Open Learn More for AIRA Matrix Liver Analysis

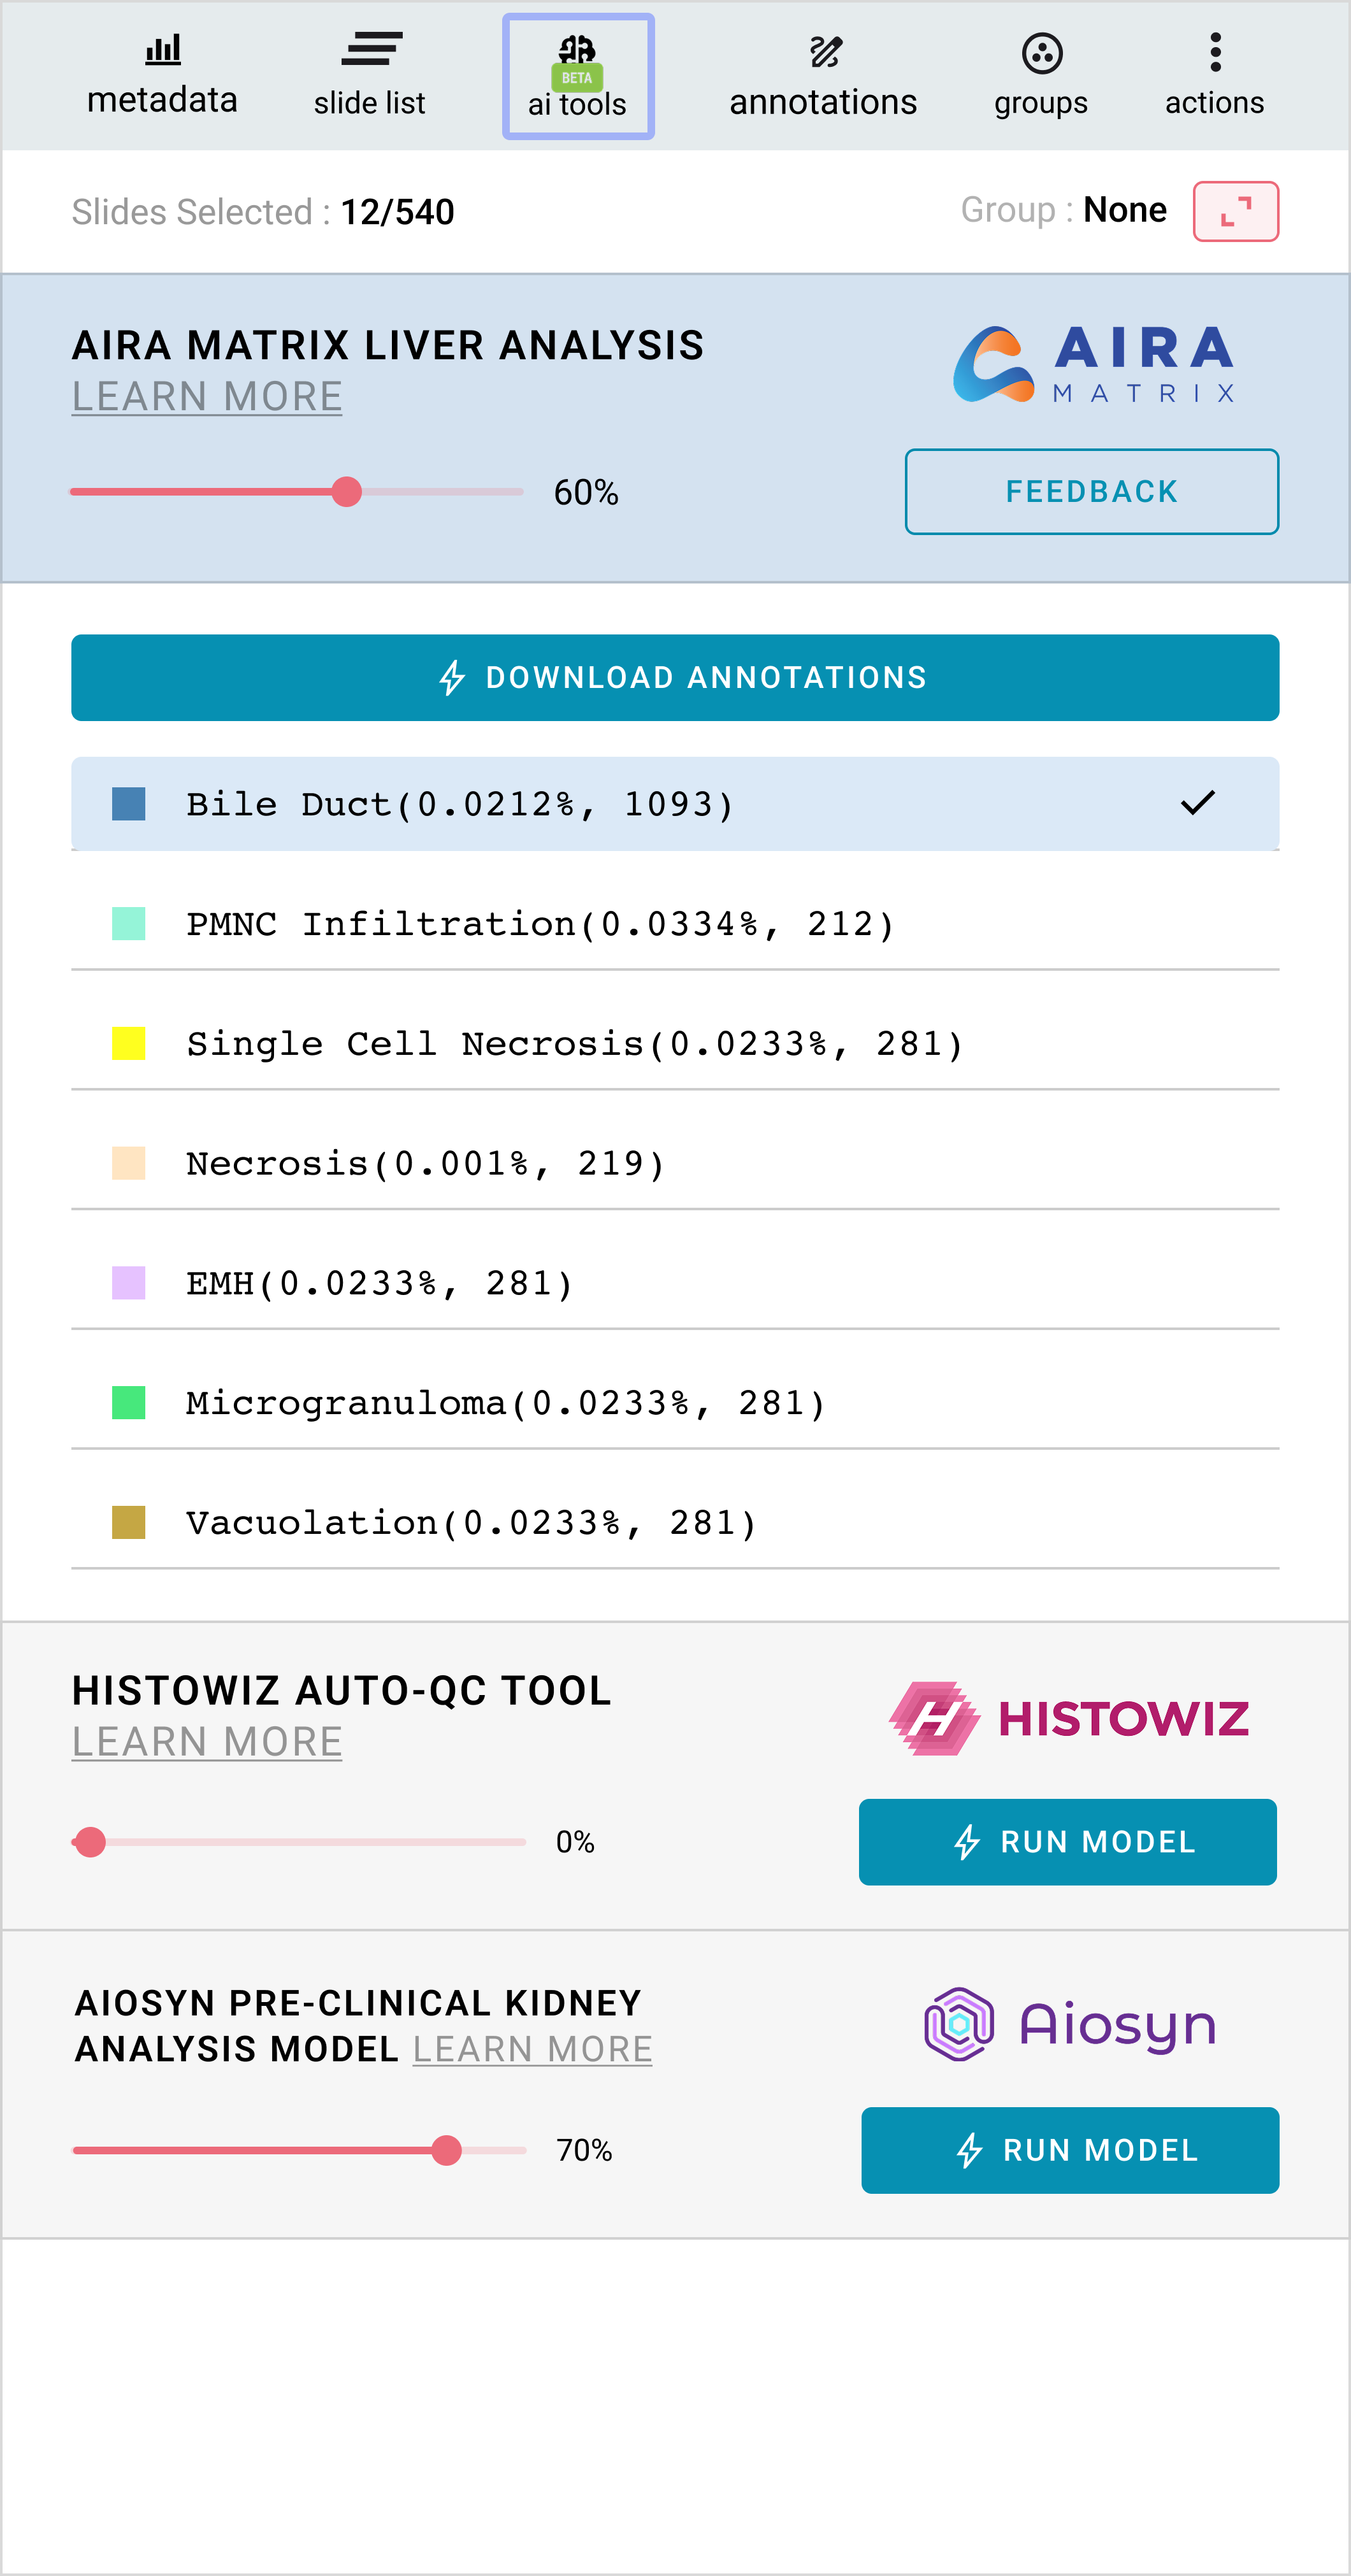pyautogui.click(x=207, y=397)
